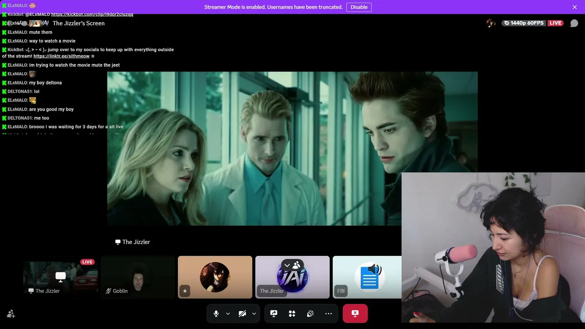
Task: Select the anime avatar participant tile
Action: click(x=215, y=277)
